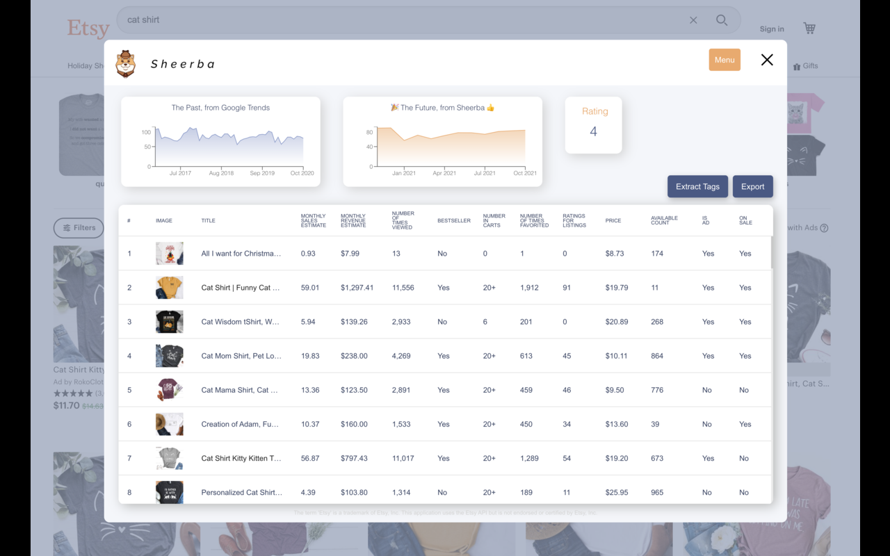Image resolution: width=890 pixels, height=556 pixels.
Task: Click the Etsy search magnifier icon
Action: click(722, 20)
